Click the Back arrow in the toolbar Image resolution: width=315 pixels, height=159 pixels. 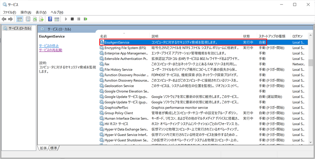coord(4,19)
